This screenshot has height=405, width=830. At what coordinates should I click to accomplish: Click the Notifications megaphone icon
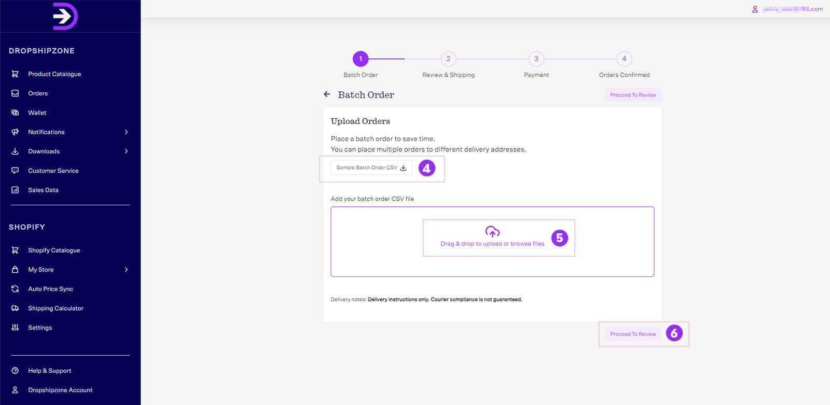point(15,132)
